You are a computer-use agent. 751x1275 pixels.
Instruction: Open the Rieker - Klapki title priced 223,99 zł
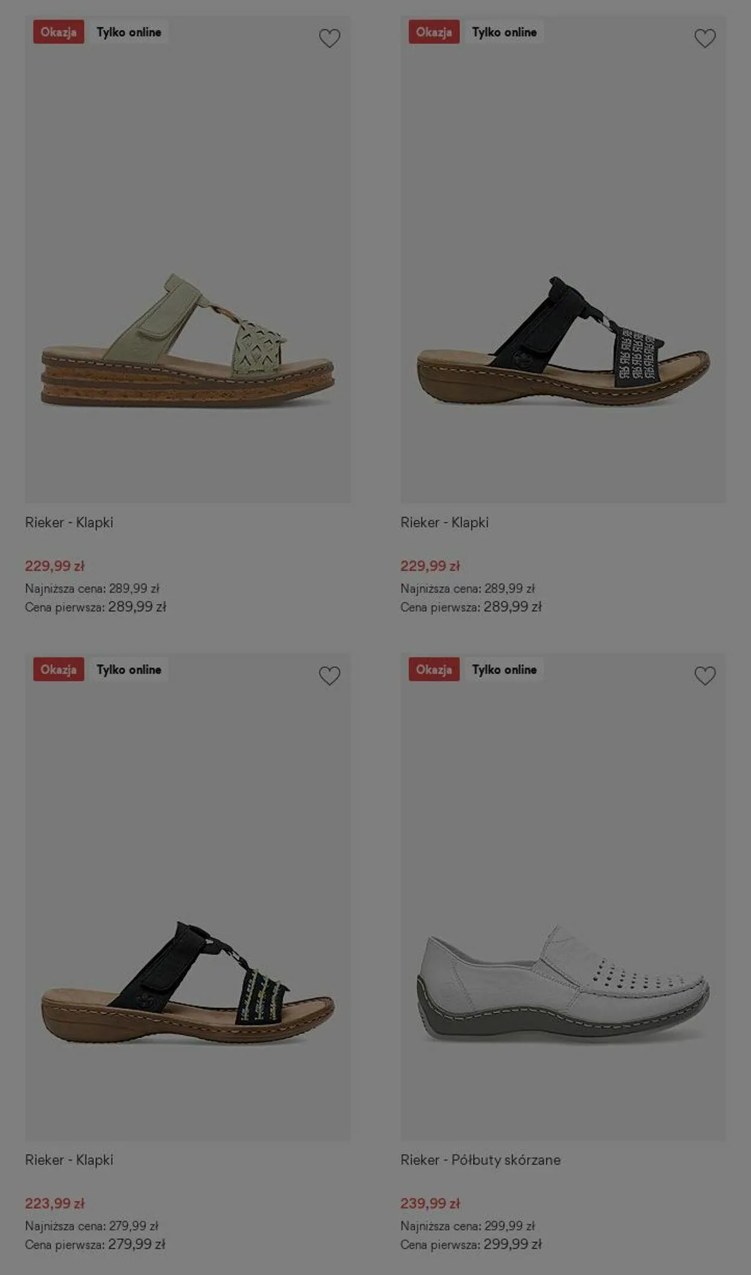(69, 1160)
